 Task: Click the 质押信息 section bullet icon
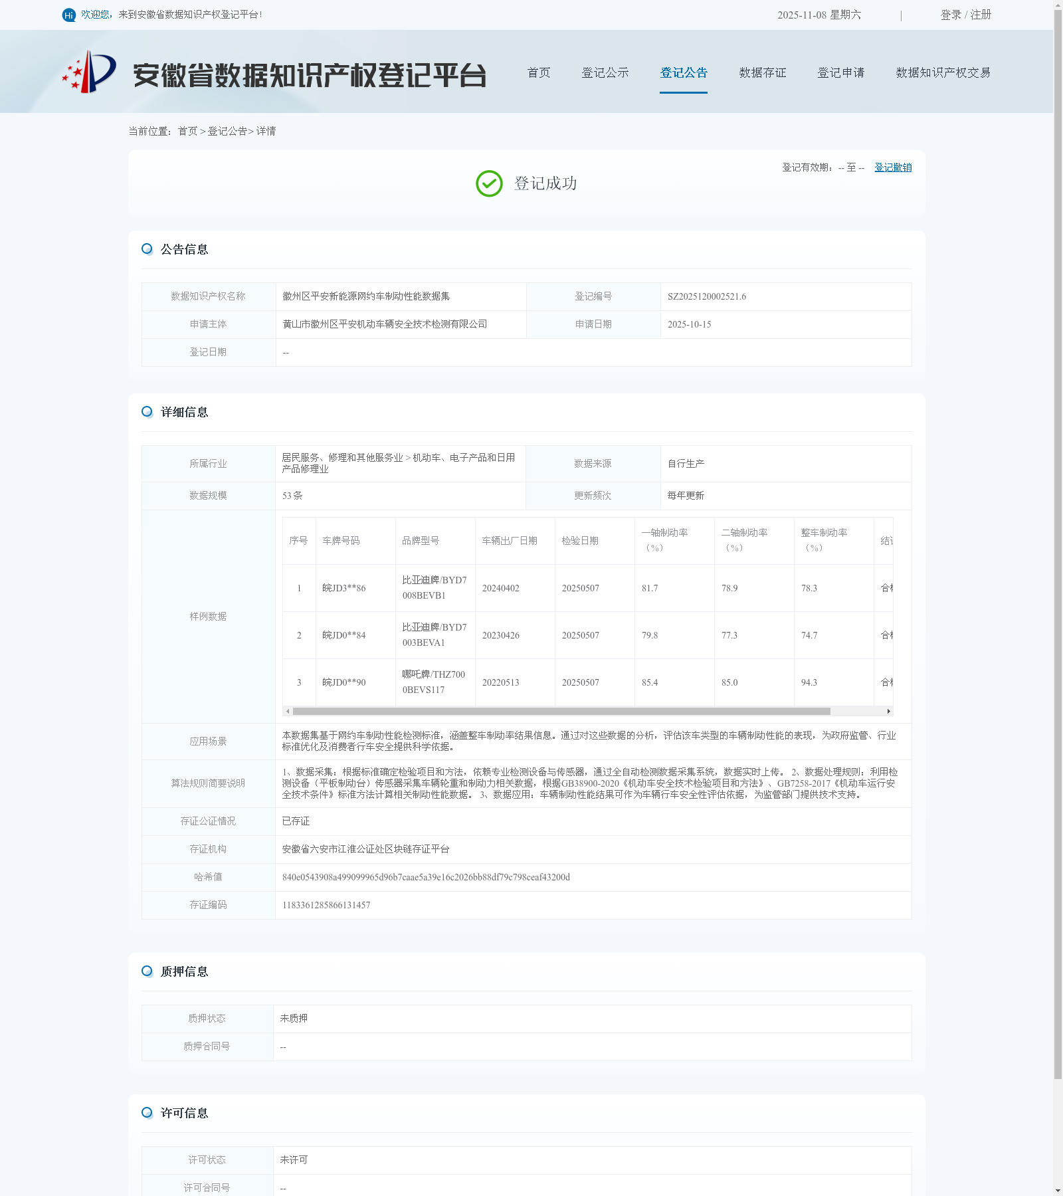147,971
